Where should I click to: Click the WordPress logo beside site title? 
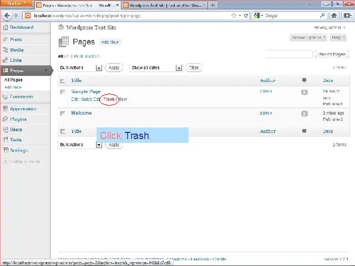pos(61,27)
